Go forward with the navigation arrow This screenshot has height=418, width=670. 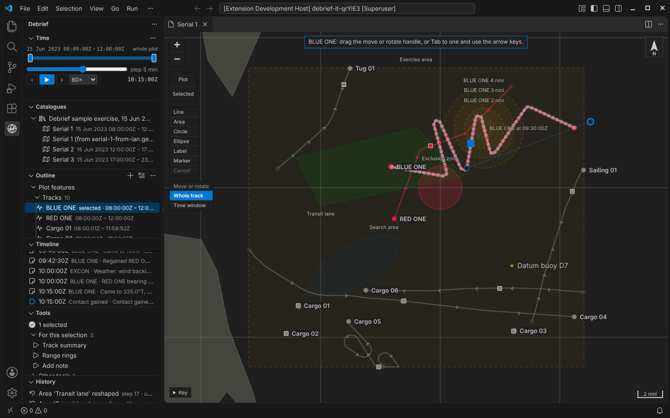209,8
